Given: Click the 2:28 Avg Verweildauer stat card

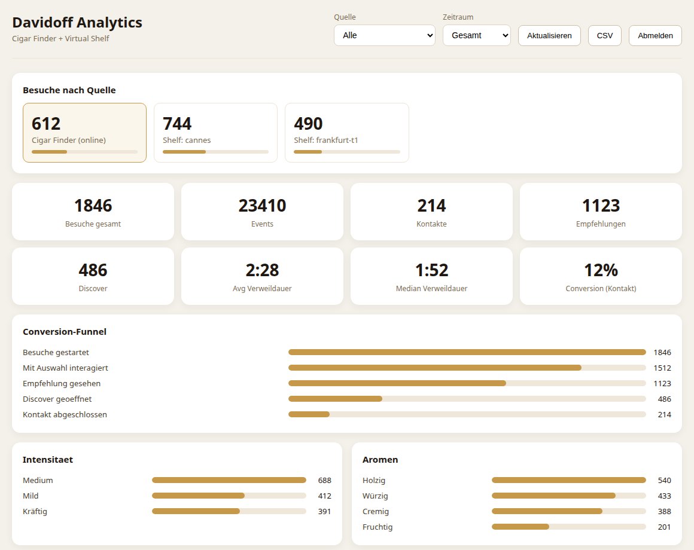Looking at the screenshot, I should pyautogui.click(x=262, y=276).
